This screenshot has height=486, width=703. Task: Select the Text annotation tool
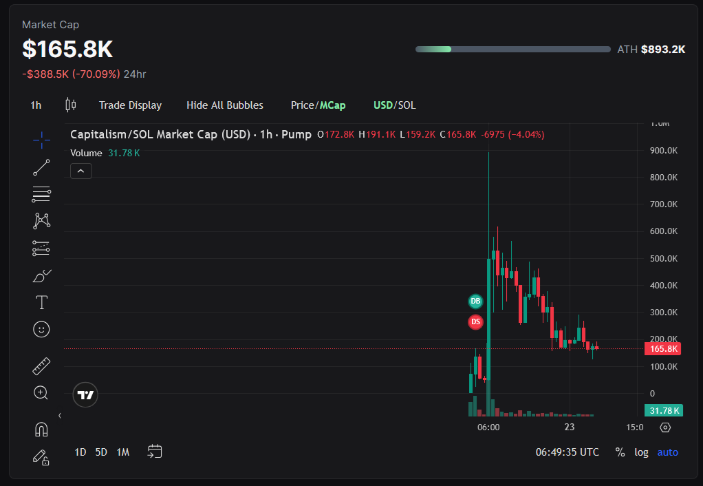pos(41,302)
